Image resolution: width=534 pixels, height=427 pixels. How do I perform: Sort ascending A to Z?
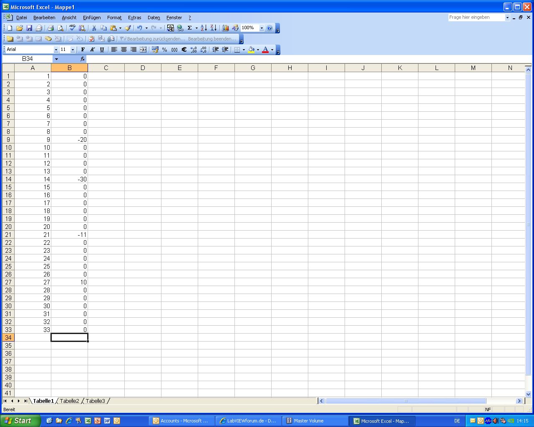[204, 28]
